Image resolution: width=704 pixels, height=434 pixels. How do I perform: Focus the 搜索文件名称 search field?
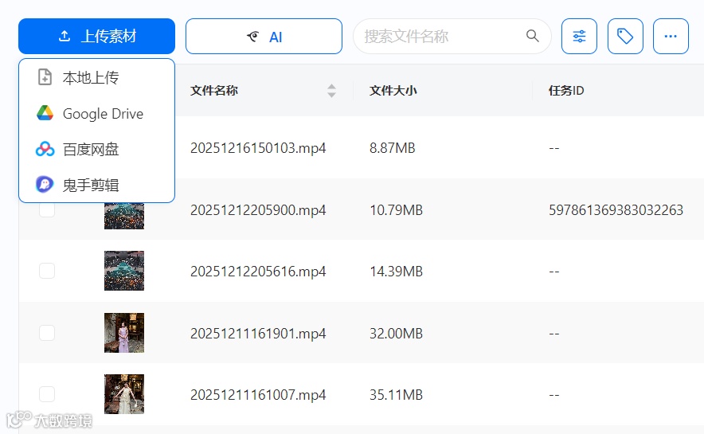452,37
